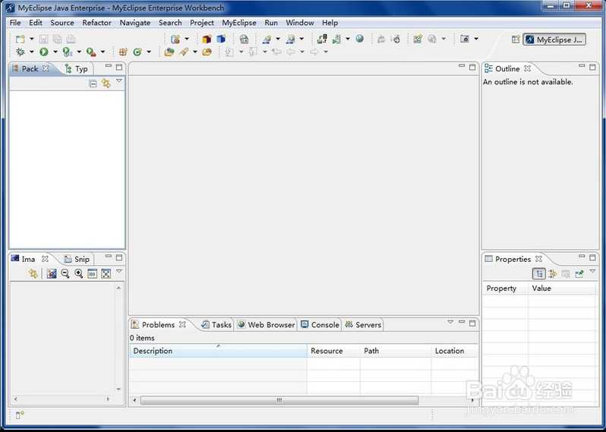The height and width of the screenshot is (432, 606).
Task: Open the MyEclipse menu
Action: coord(239,23)
